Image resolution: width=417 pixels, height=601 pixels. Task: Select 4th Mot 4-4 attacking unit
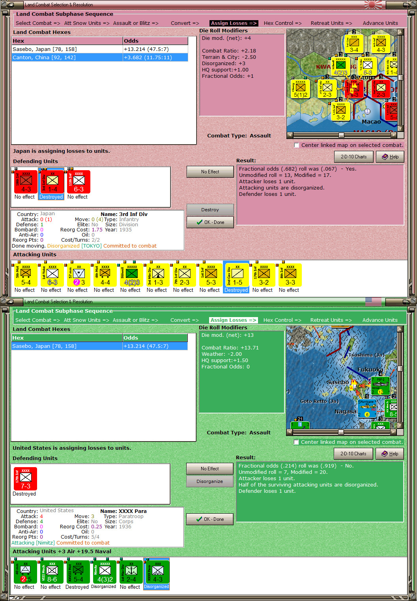[105, 275]
